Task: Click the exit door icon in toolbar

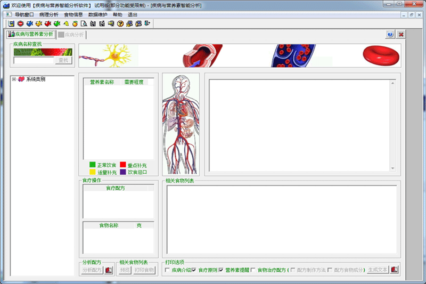Action: tap(147, 23)
